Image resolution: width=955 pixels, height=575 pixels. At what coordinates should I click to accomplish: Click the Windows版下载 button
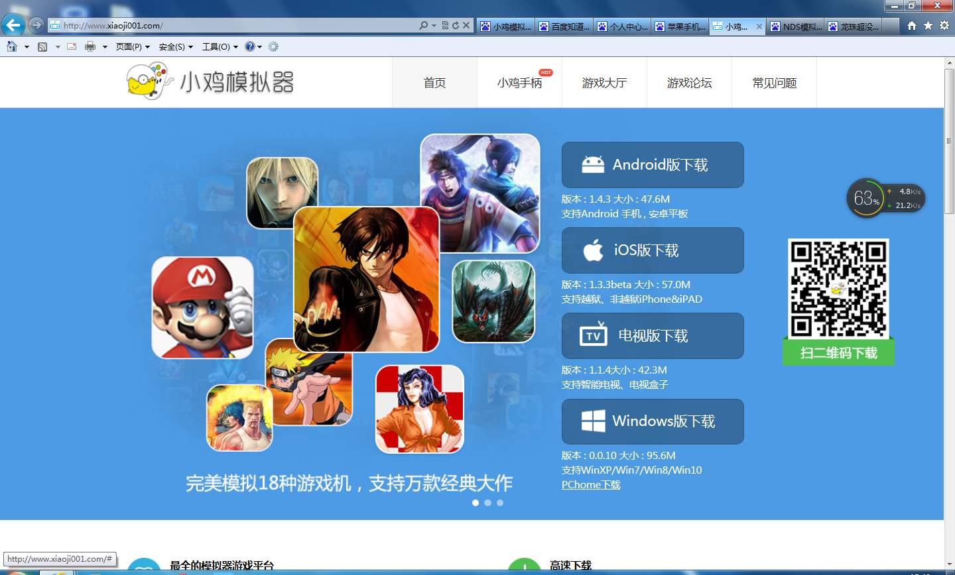point(653,421)
